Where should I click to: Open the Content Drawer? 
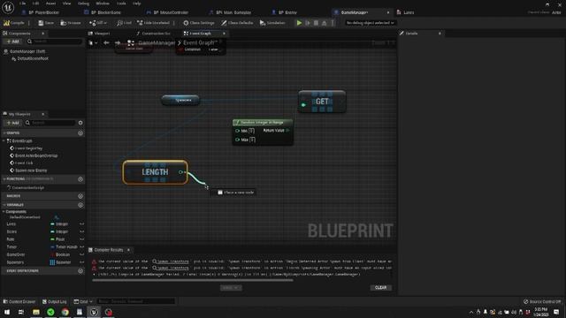19,301
